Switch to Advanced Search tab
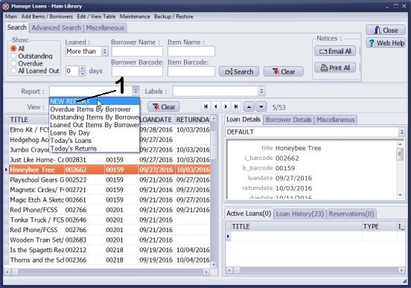Image resolution: width=411 pixels, height=288 pixels. pyautogui.click(x=57, y=28)
